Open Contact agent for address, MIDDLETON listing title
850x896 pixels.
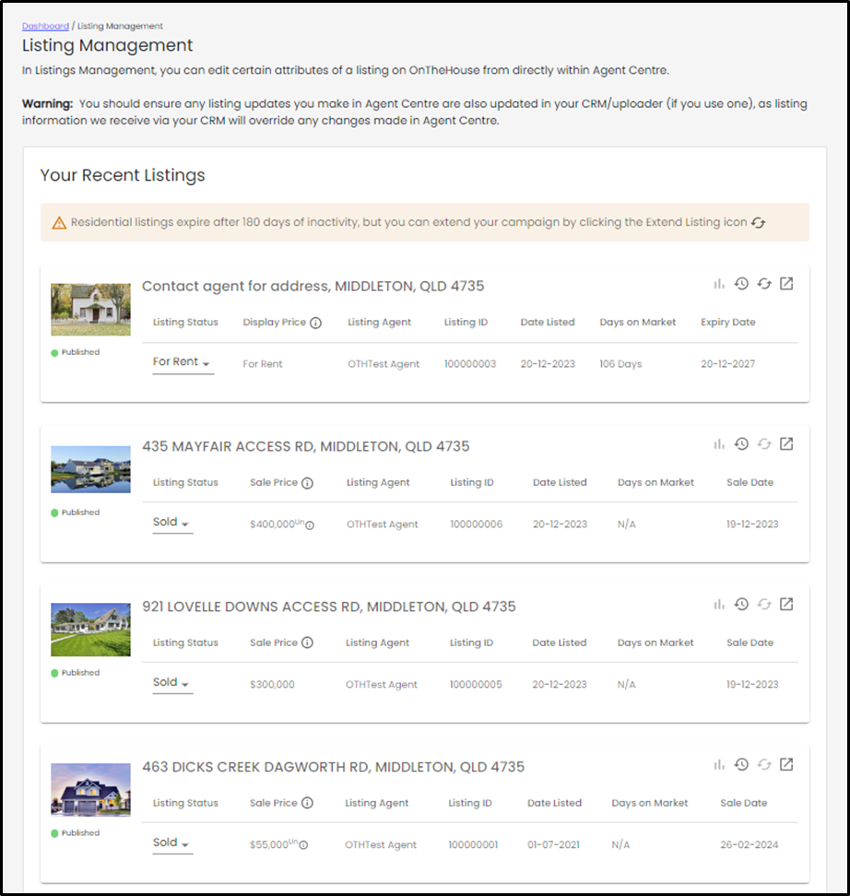pyautogui.click(x=313, y=286)
